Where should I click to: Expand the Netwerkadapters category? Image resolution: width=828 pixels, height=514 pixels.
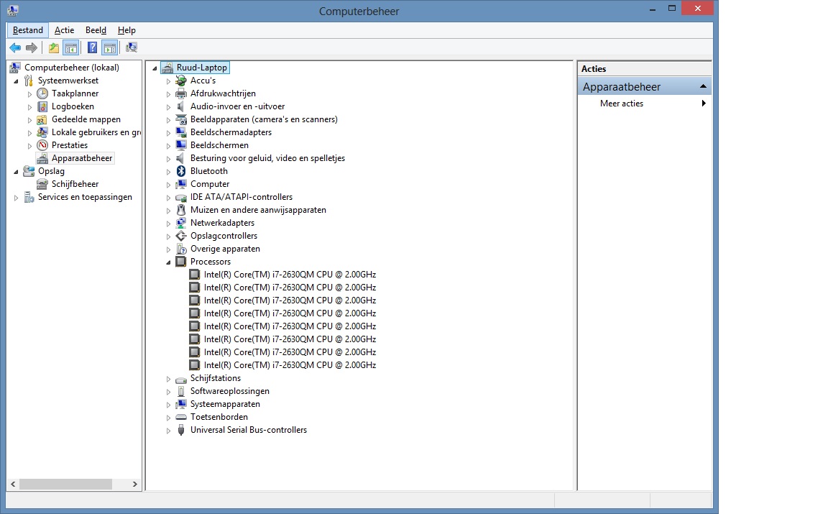pos(168,224)
